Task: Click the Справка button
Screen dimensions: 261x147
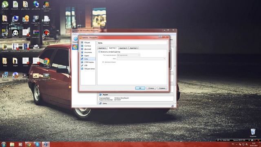Action: coord(162,88)
